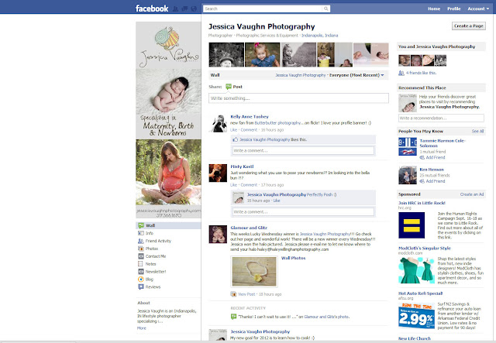Viewport: 496px width, 343px height.
Task: Click comment box under Kelly Anne Tuohey's post
Action: coord(303,150)
